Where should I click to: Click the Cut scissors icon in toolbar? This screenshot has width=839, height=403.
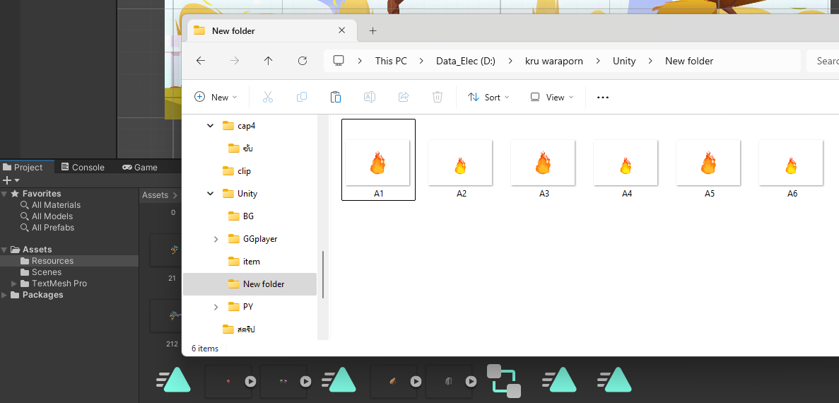point(268,98)
